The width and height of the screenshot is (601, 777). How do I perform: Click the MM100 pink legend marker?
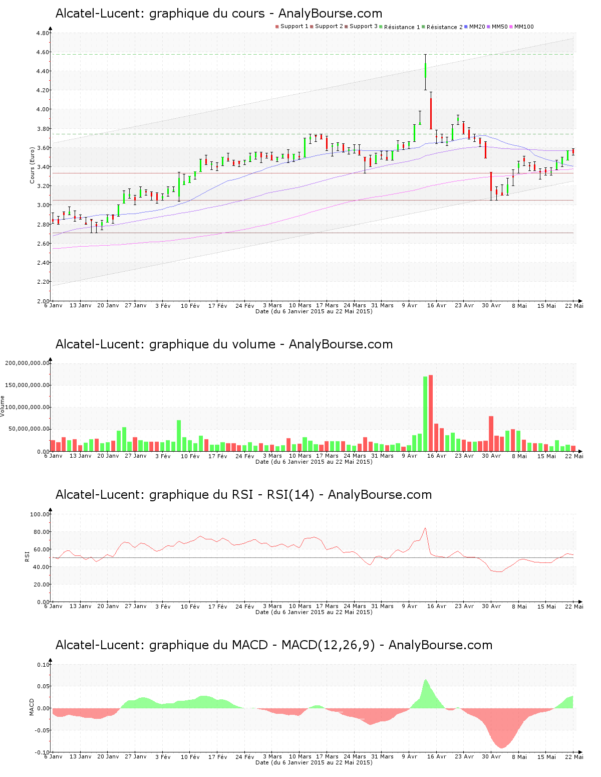[x=511, y=27]
